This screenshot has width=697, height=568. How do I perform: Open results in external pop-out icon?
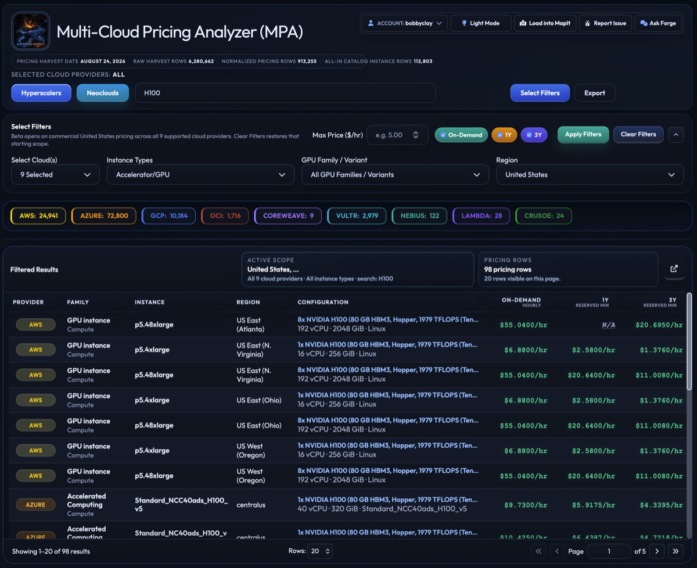[x=674, y=269]
